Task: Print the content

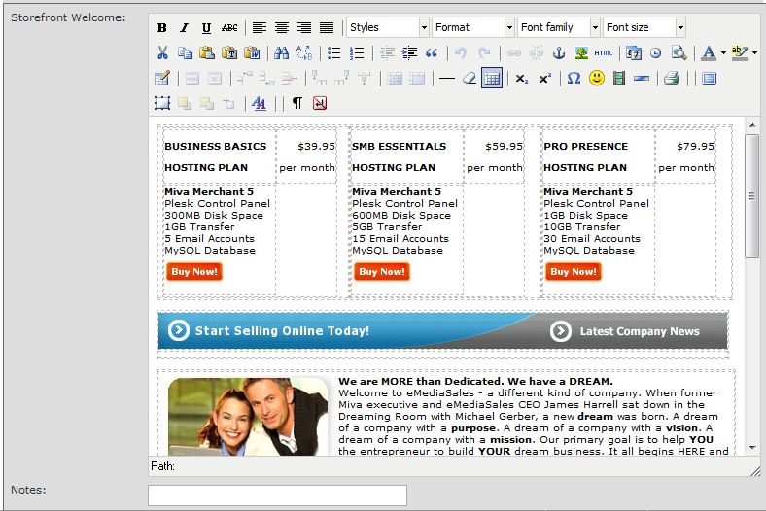Action: [x=672, y=78]
